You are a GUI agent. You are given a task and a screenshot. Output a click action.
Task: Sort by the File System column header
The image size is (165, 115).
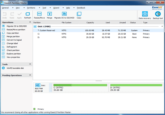click(x=70, y=22)
